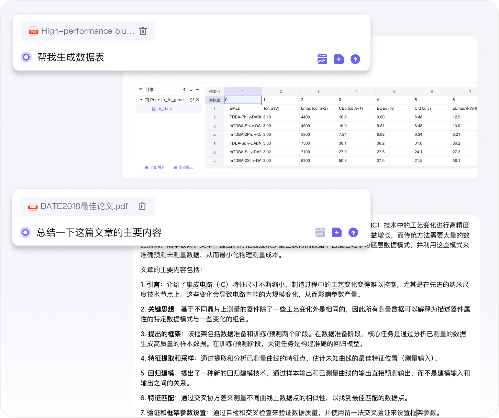Select the EMLs cell

[243, 109]
